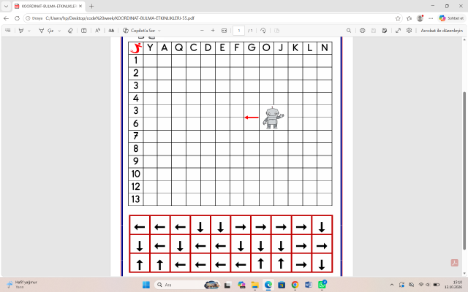The height and width of the screenshot is (292, 468).
Task: Zoom out with the minus icon
Action: tap(202, 31)
